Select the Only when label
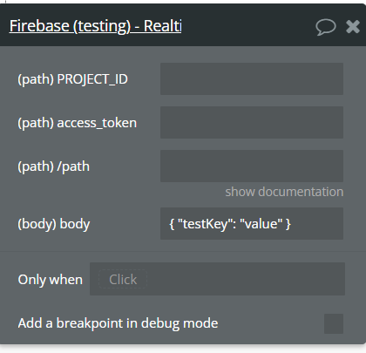 point(51,280)
